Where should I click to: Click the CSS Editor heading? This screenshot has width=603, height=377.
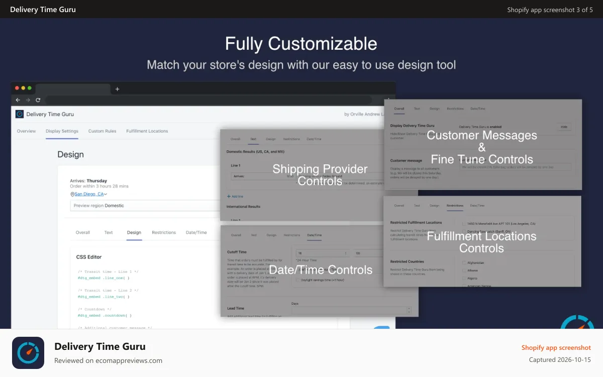coord(89,257)
